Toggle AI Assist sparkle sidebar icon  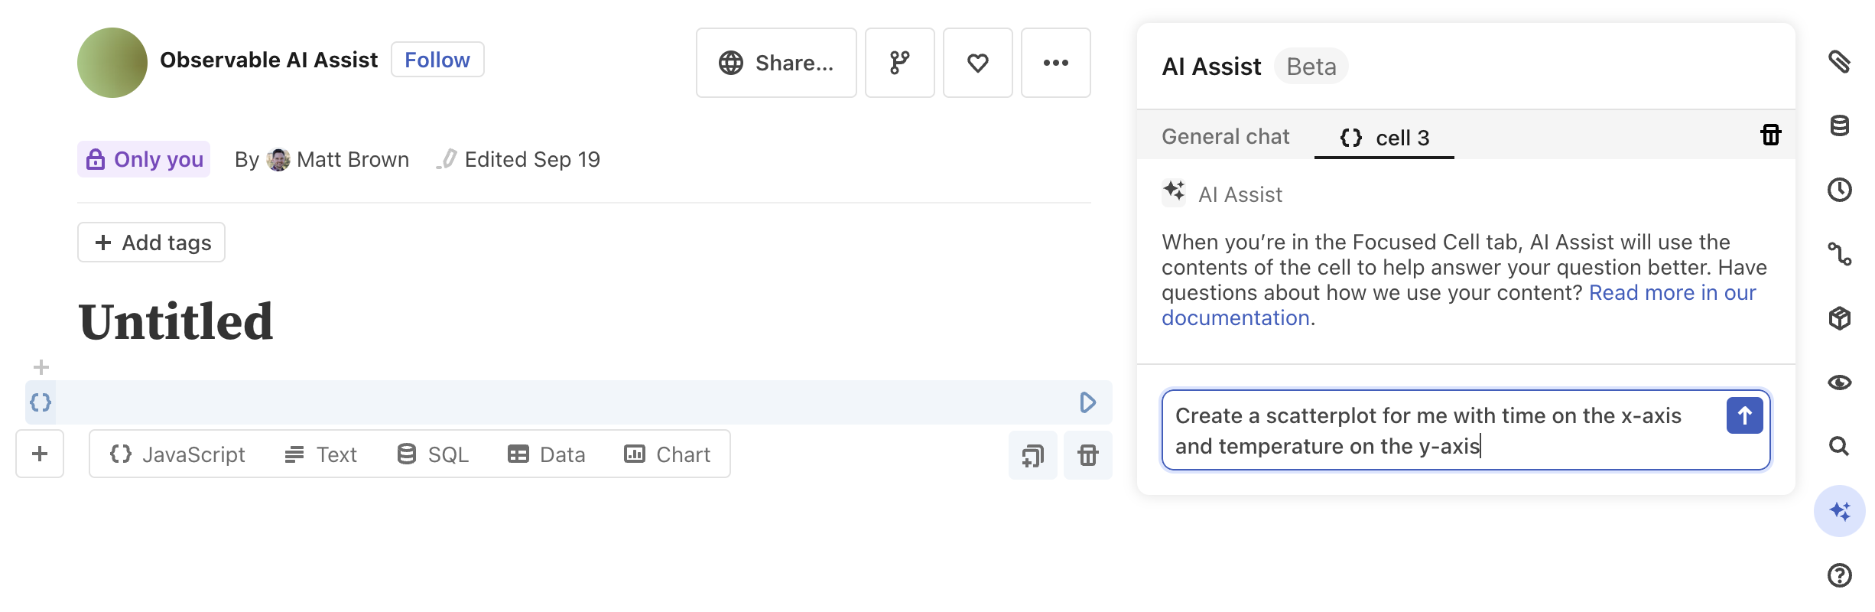[1839, 511]
